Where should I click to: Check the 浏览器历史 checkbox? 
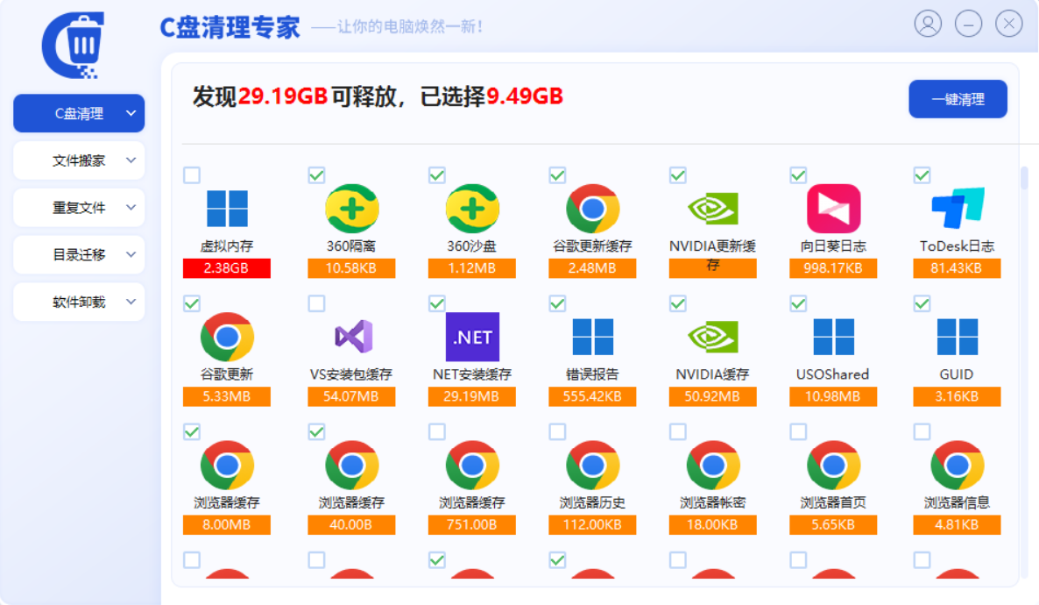click(x=557, y=432)
